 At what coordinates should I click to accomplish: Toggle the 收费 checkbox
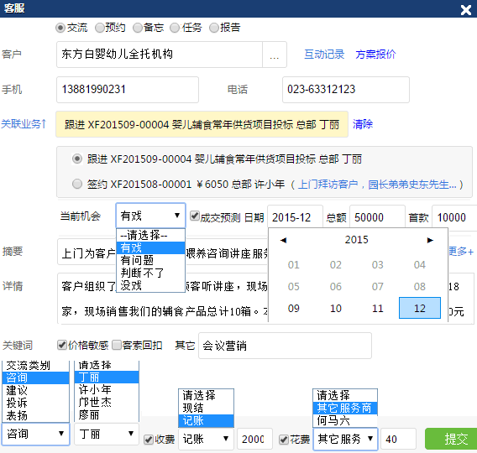[149, 440]
